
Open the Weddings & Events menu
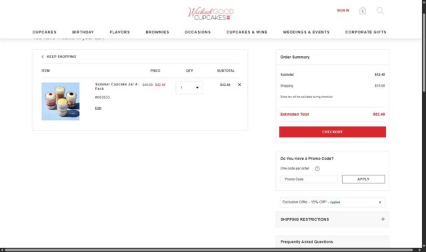pyautogui.click(x=306, y=32)
